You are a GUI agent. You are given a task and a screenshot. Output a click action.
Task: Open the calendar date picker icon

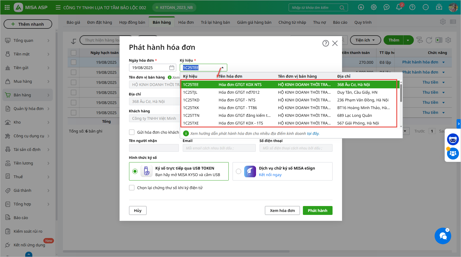172,68
